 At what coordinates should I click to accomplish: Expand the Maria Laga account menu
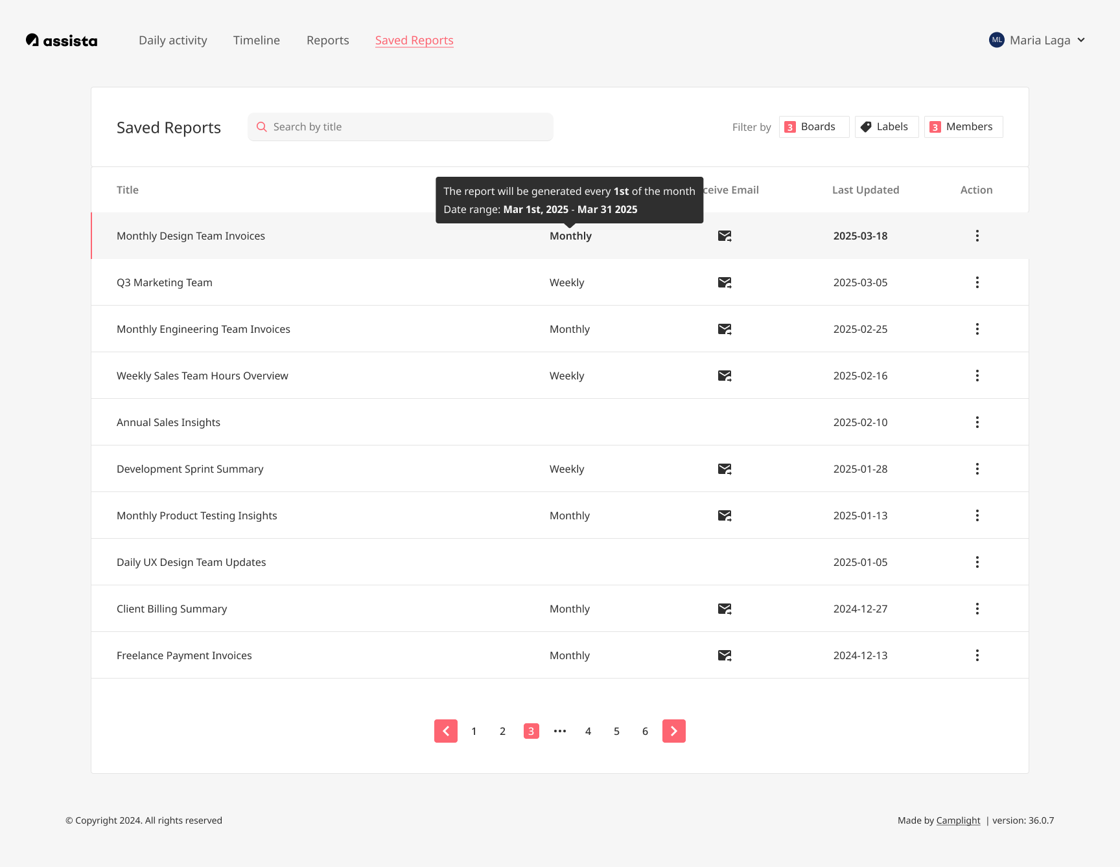[x=1036, y=39]
